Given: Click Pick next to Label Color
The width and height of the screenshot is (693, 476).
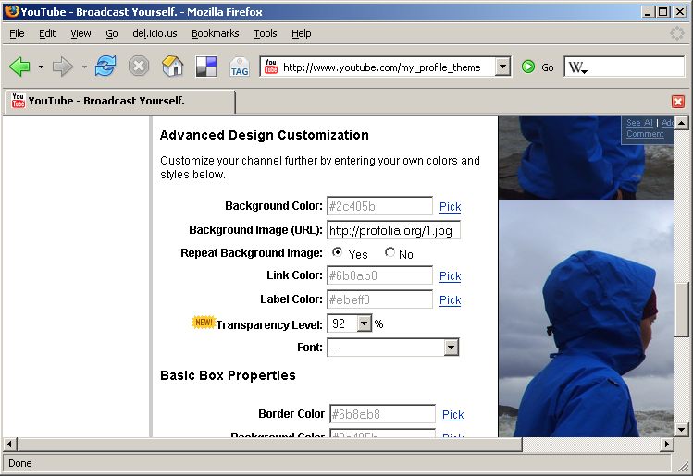Looking at the screenshot, I should coord(450,299).
